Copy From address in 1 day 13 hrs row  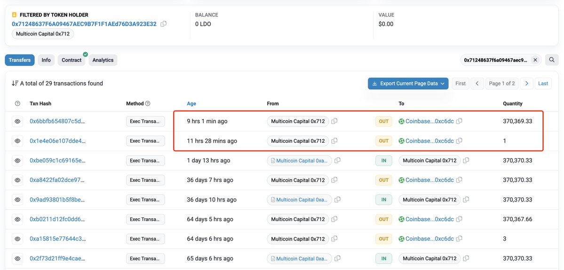(x=337, y=161)
